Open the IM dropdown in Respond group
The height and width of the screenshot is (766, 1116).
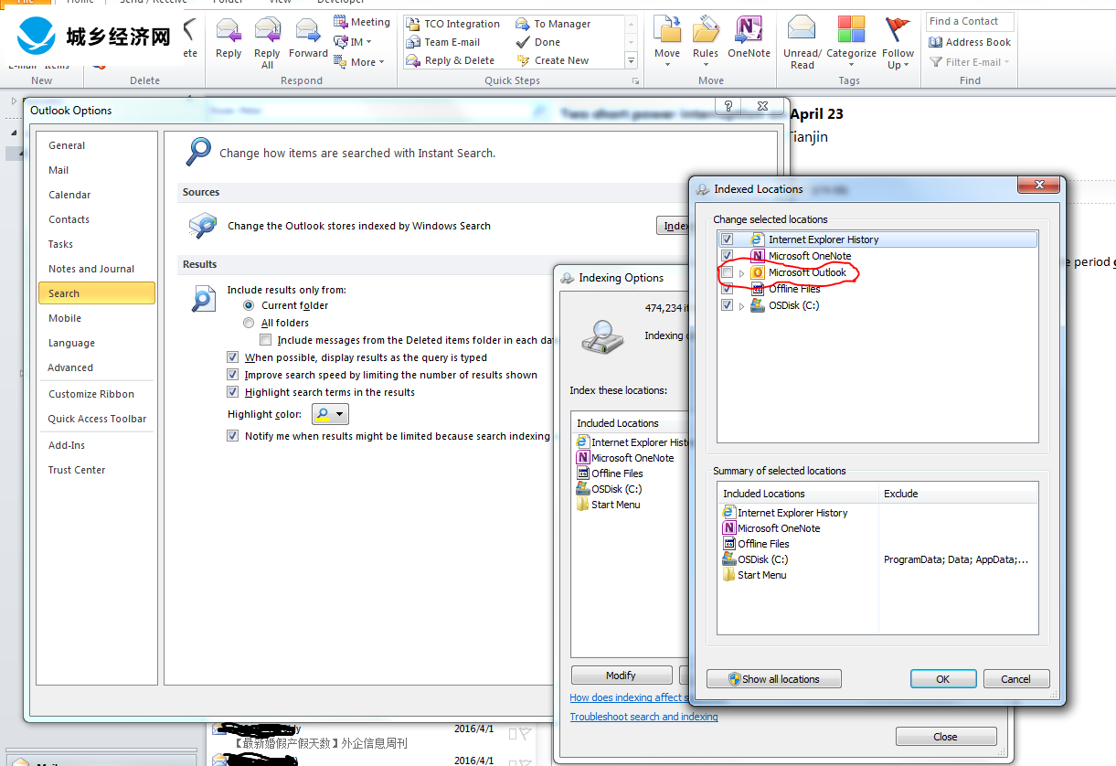click(x=354, y=42)
